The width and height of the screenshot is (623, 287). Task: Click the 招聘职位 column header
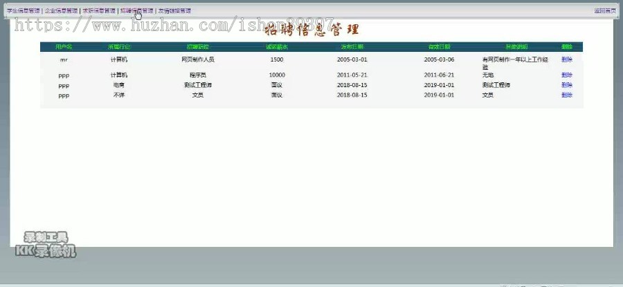click(x=198, y=47)
